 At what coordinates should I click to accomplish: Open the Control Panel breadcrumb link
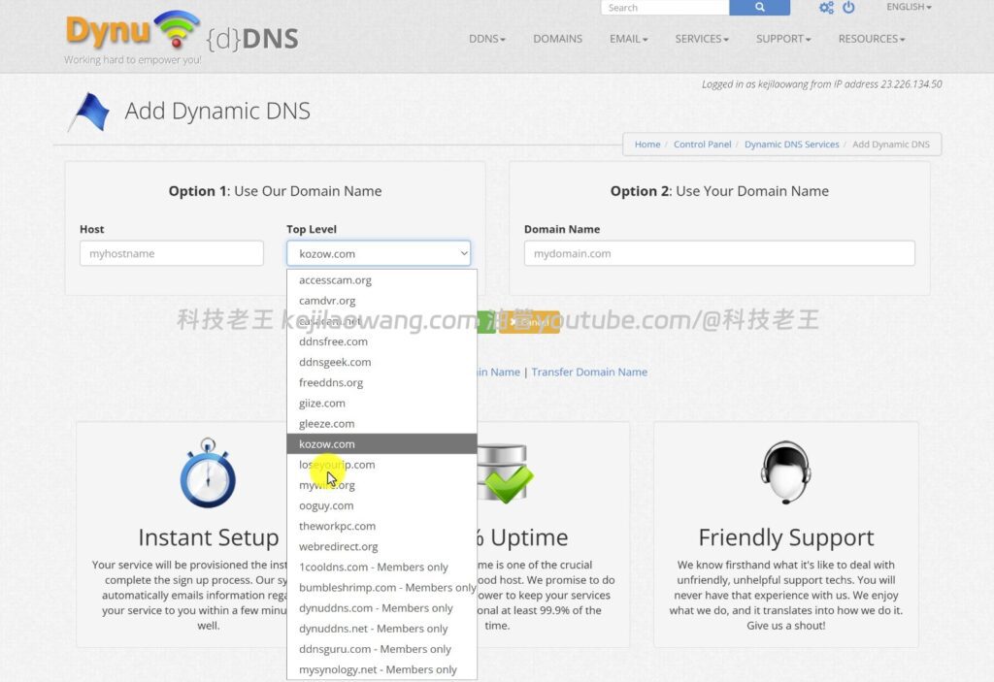(x=702, y=144)
